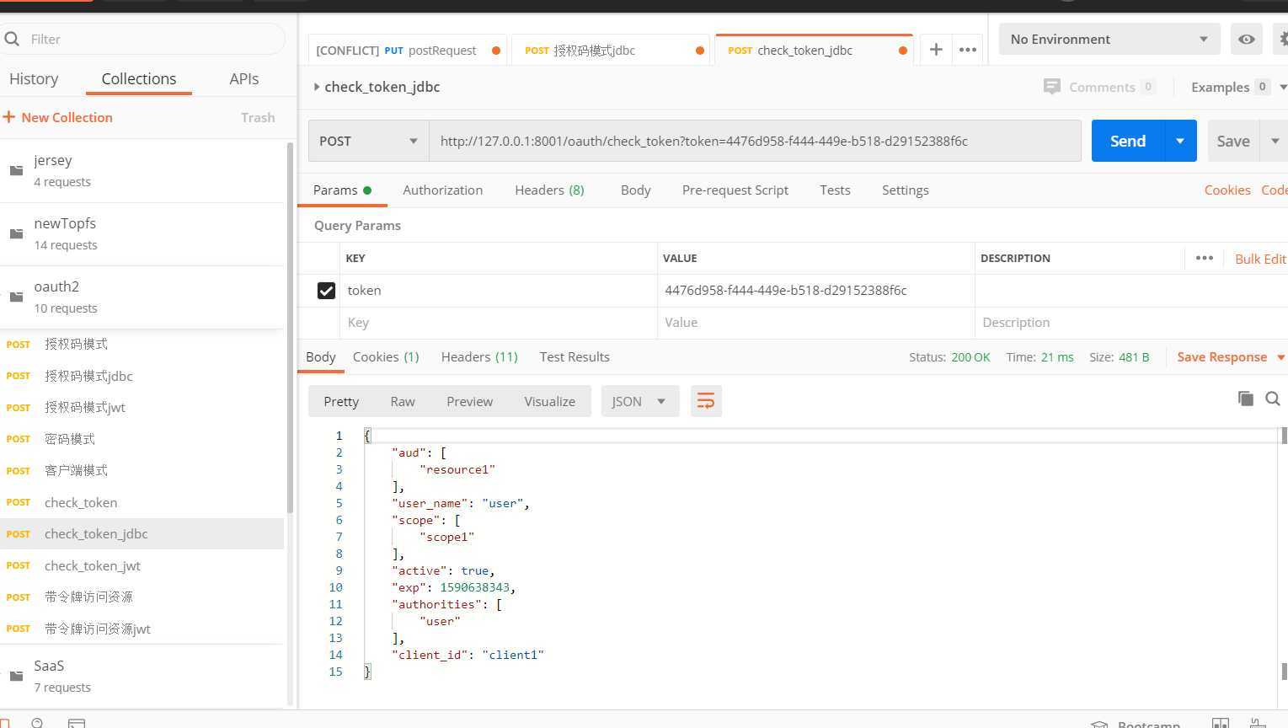Open the Send button dropdown arrow
The image size is (1288, 728).
pos(1180,141)
